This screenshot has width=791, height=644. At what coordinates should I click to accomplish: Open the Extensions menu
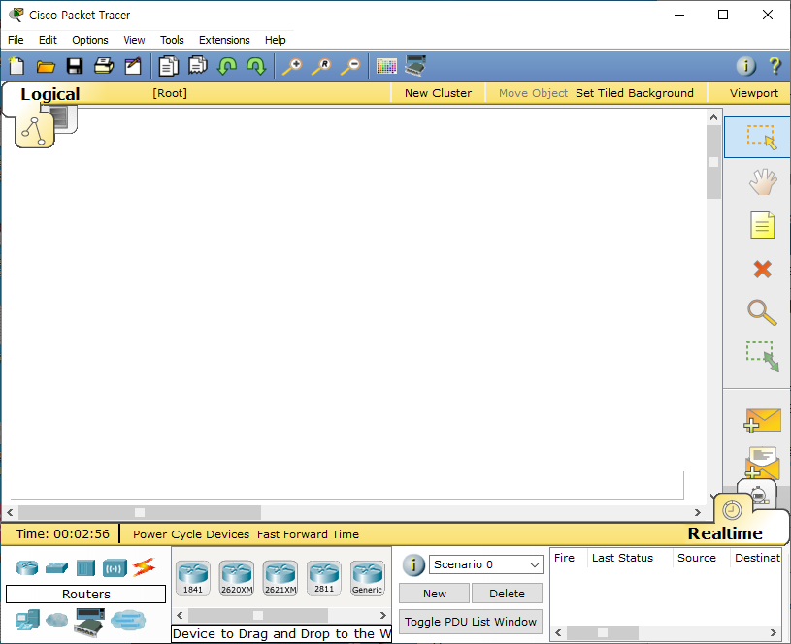point(224,40)
